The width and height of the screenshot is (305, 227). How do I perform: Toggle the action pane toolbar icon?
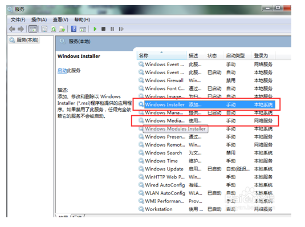point(83,29)
